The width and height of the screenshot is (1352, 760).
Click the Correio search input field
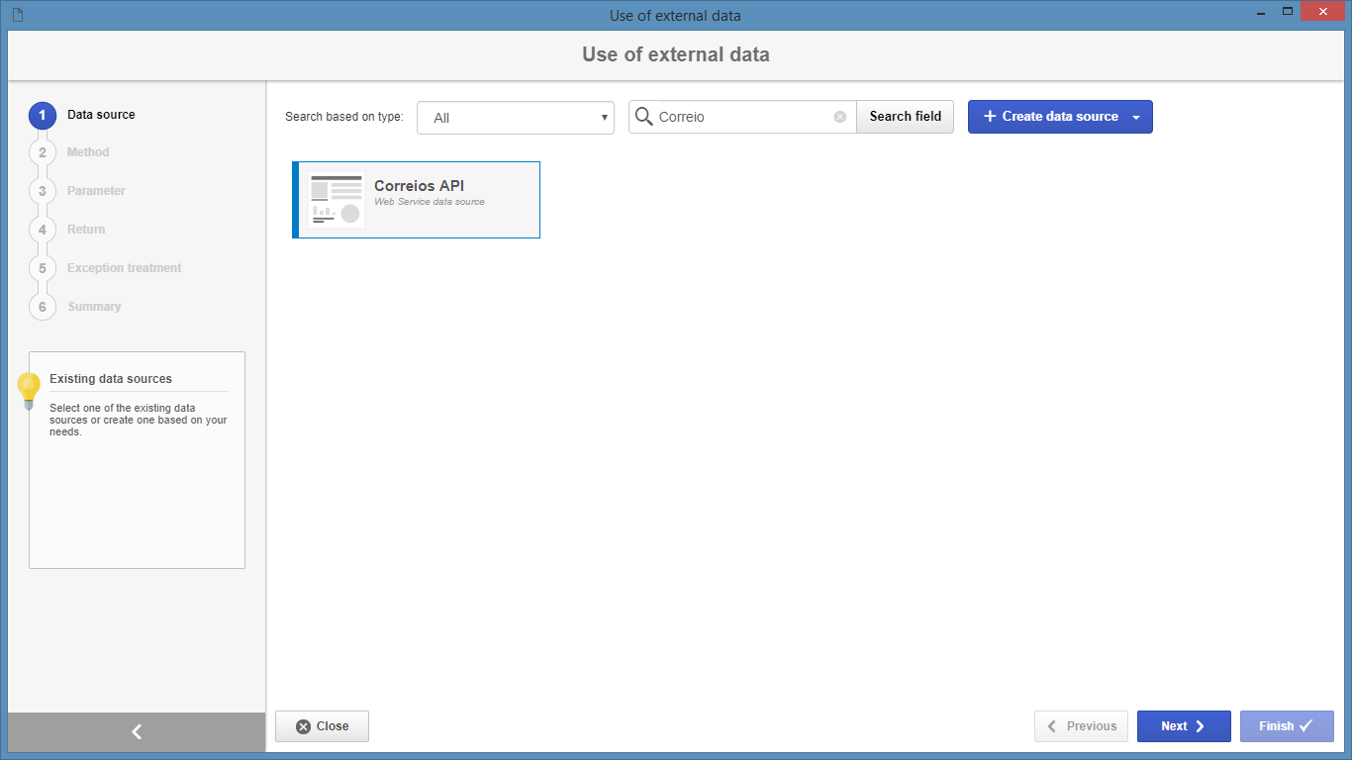click(x=742, y=117)
